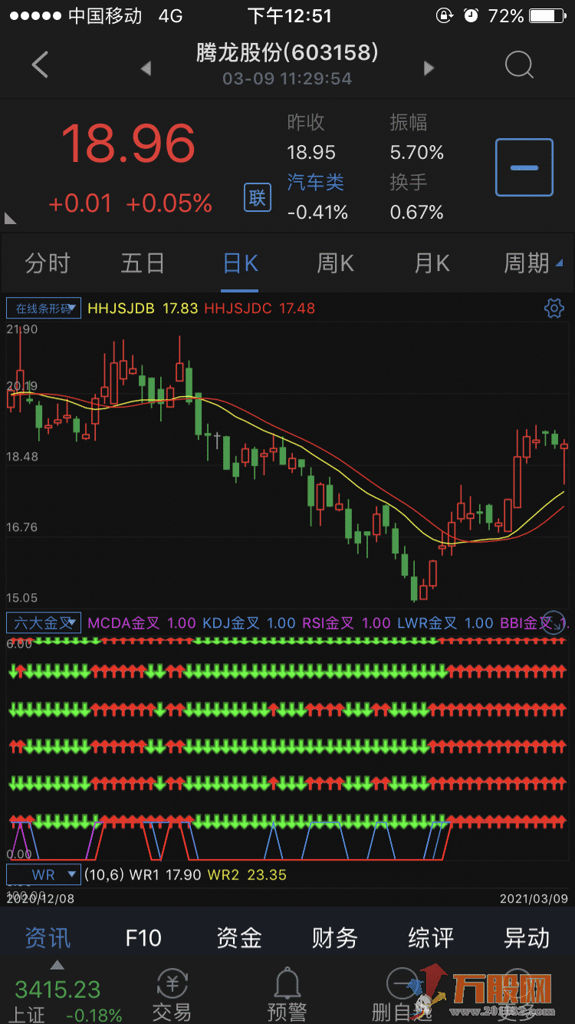Screen dimensions: 575x1024
Task: Tap RSI金叉 1.00 indicator label
Action: [346, 623]
